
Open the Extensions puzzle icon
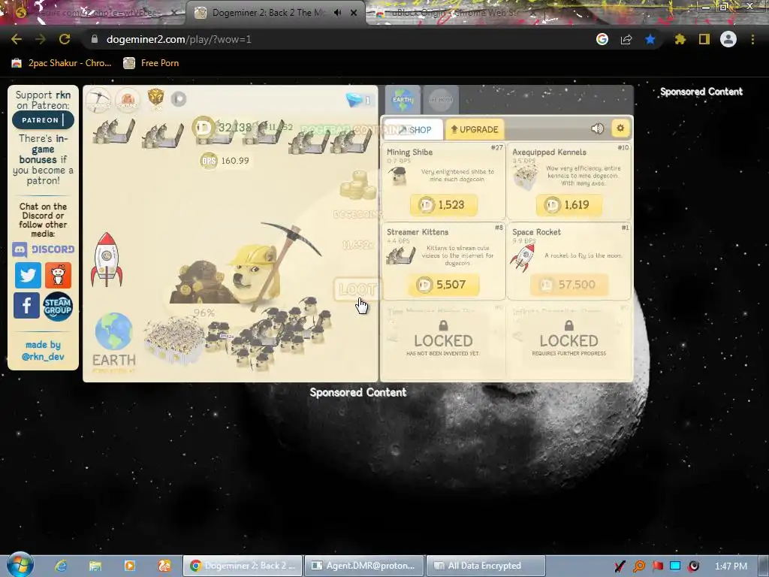[680, 39]
